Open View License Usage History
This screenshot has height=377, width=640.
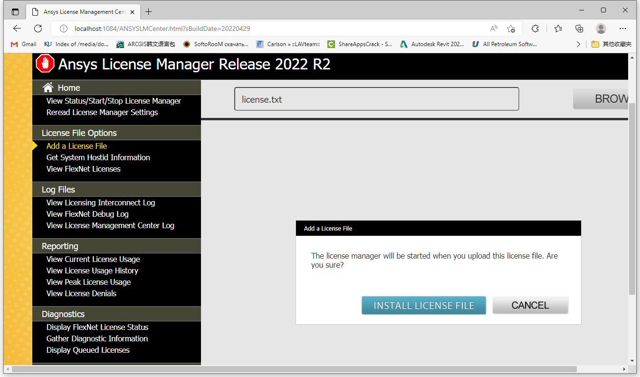click(x=92, y=271)
